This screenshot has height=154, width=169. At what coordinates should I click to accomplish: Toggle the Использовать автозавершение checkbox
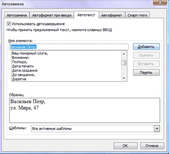click(x=9, y=24)
